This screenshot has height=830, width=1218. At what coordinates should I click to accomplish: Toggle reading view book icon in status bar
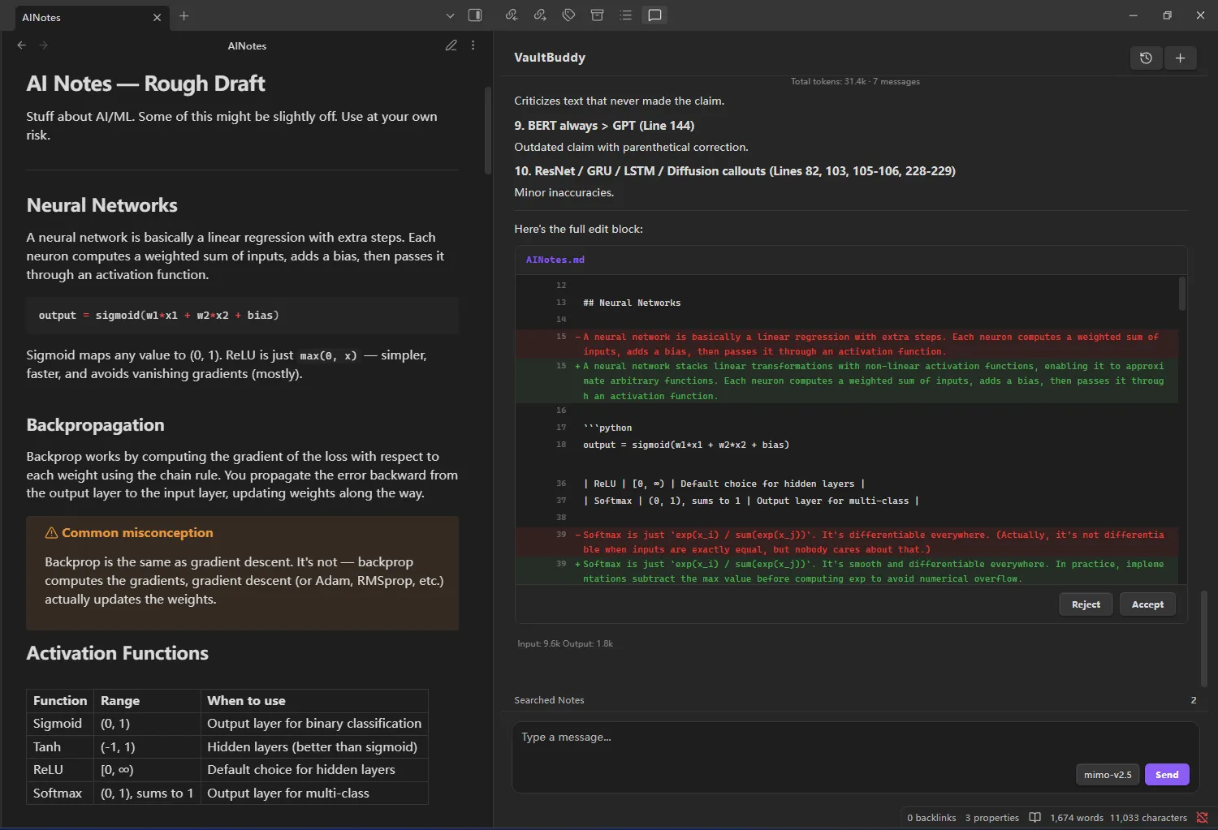[1034, 818]
